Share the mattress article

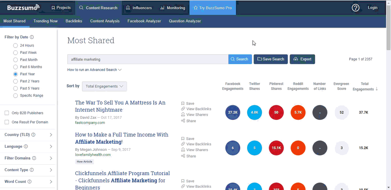click(x=188, y=121)
